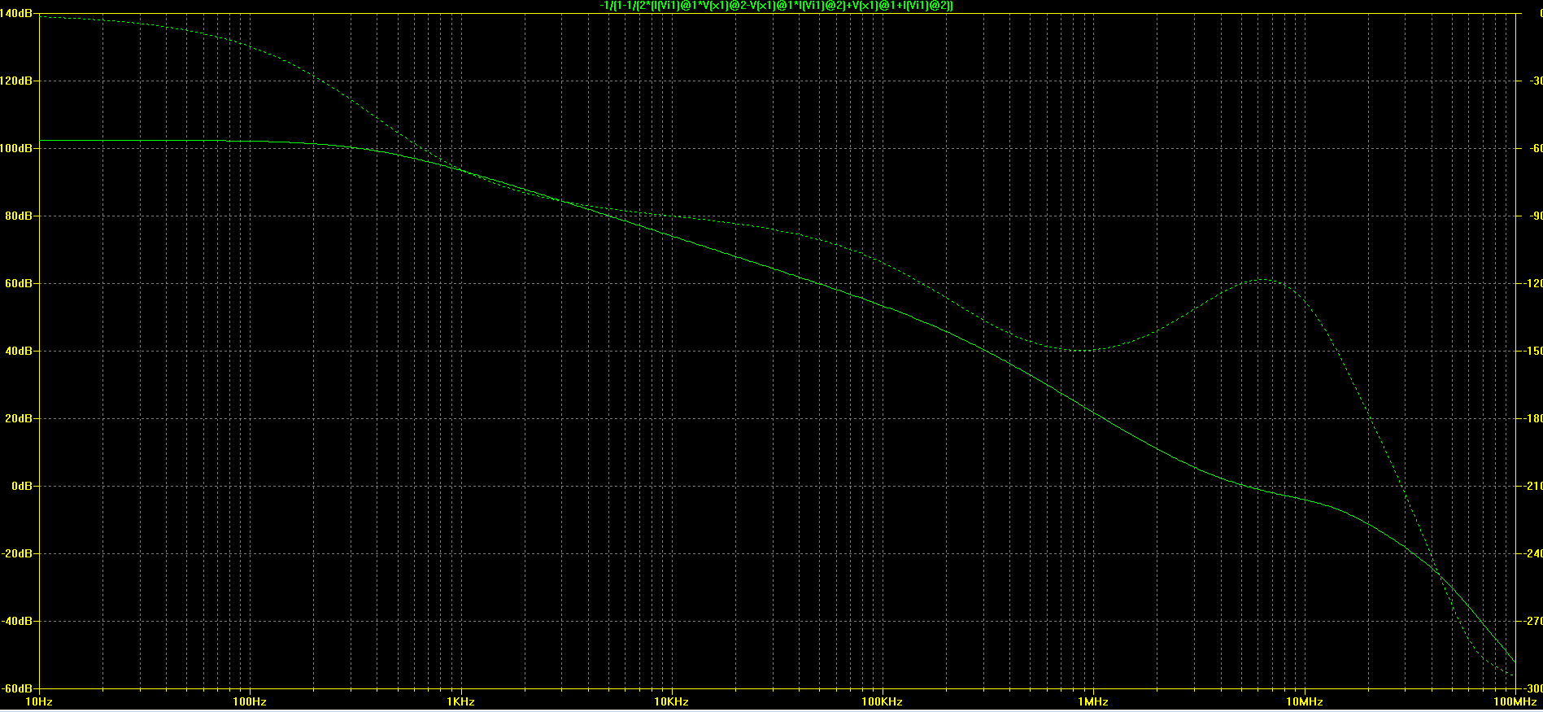
Task: Click the 1KHz label on the frequency axis
Action: 460,701
